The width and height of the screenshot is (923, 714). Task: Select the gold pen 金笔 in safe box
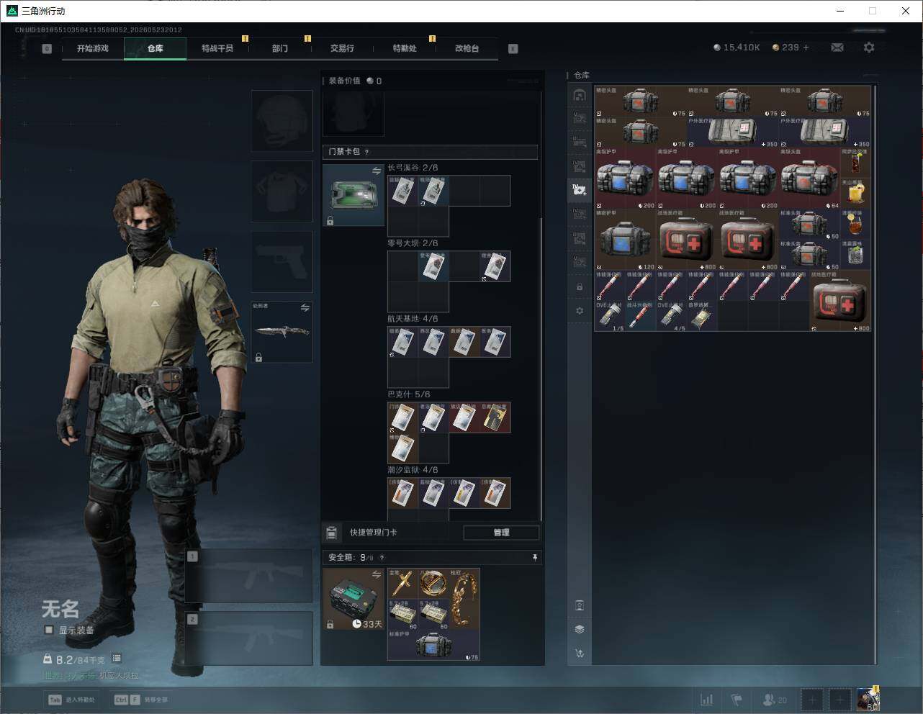coord(403,583)
